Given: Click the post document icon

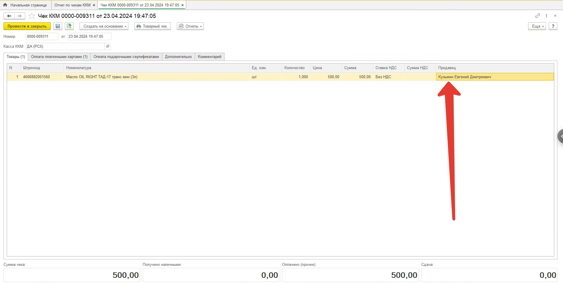Looking at the screenshot, I should coord(69,26).
